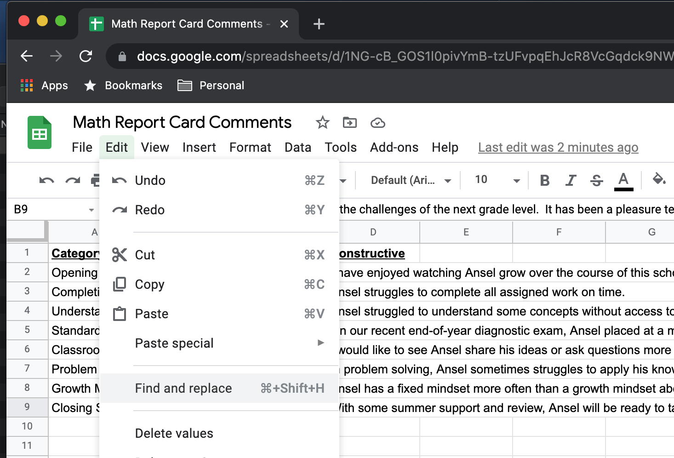Open the font family dropdown

[x=411, y=180]
